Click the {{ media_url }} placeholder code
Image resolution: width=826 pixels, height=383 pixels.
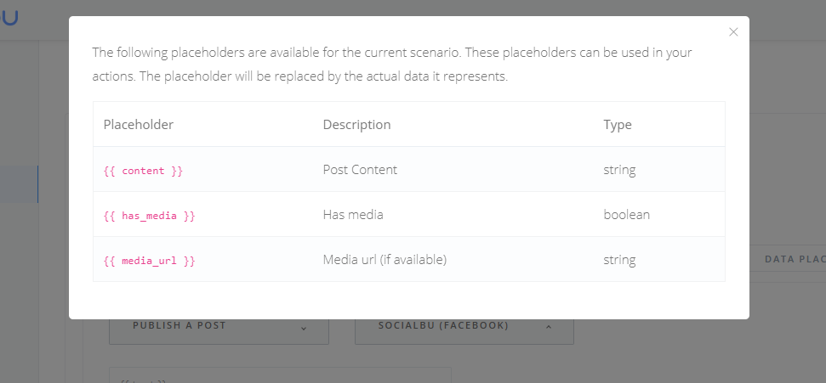149,261
